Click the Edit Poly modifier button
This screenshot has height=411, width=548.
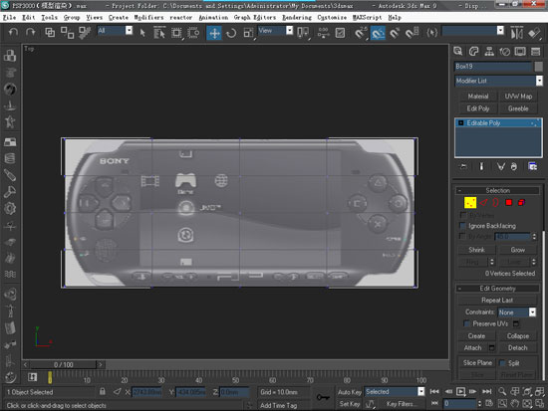478,108
